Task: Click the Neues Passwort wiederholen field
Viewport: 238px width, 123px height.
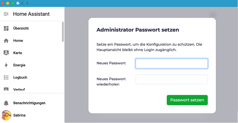Action: (171, 79)
